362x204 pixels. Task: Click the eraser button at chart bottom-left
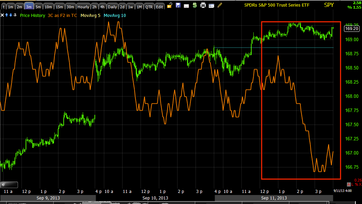(9, 185)
